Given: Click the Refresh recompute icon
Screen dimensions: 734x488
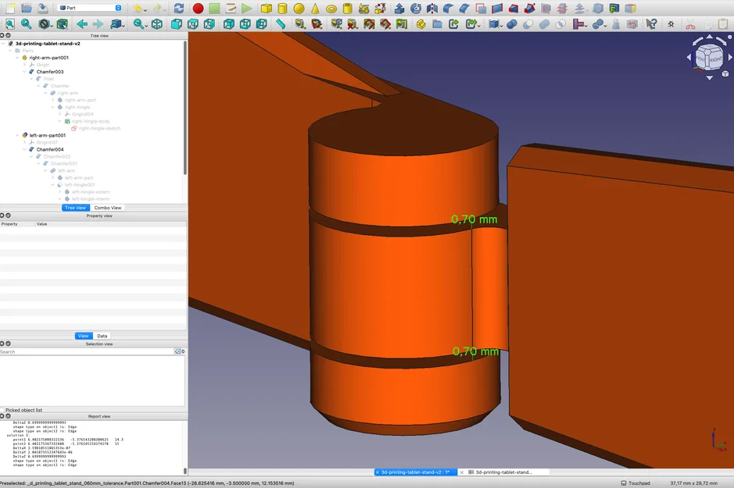Looking at the screenshot, I should tap(179, 9).
